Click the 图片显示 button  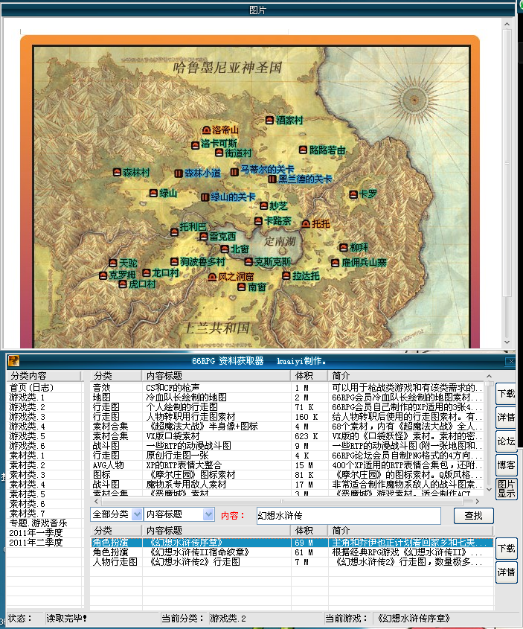(x=506, y=489)
